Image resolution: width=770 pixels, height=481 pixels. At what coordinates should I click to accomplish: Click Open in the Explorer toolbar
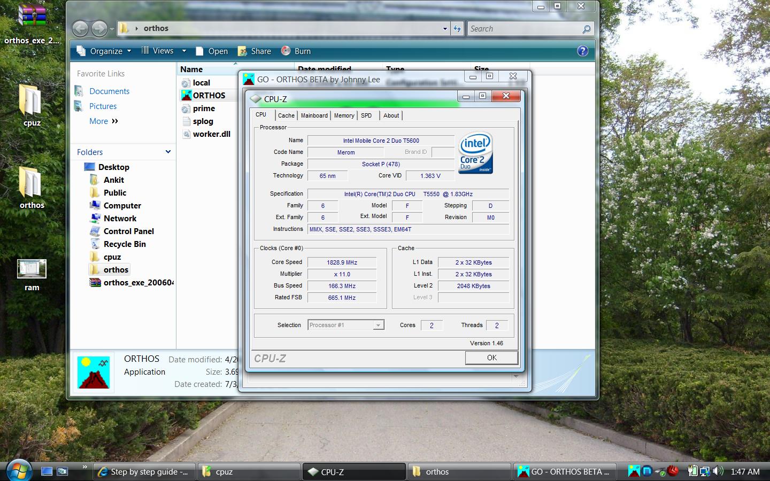pos(212,51)
